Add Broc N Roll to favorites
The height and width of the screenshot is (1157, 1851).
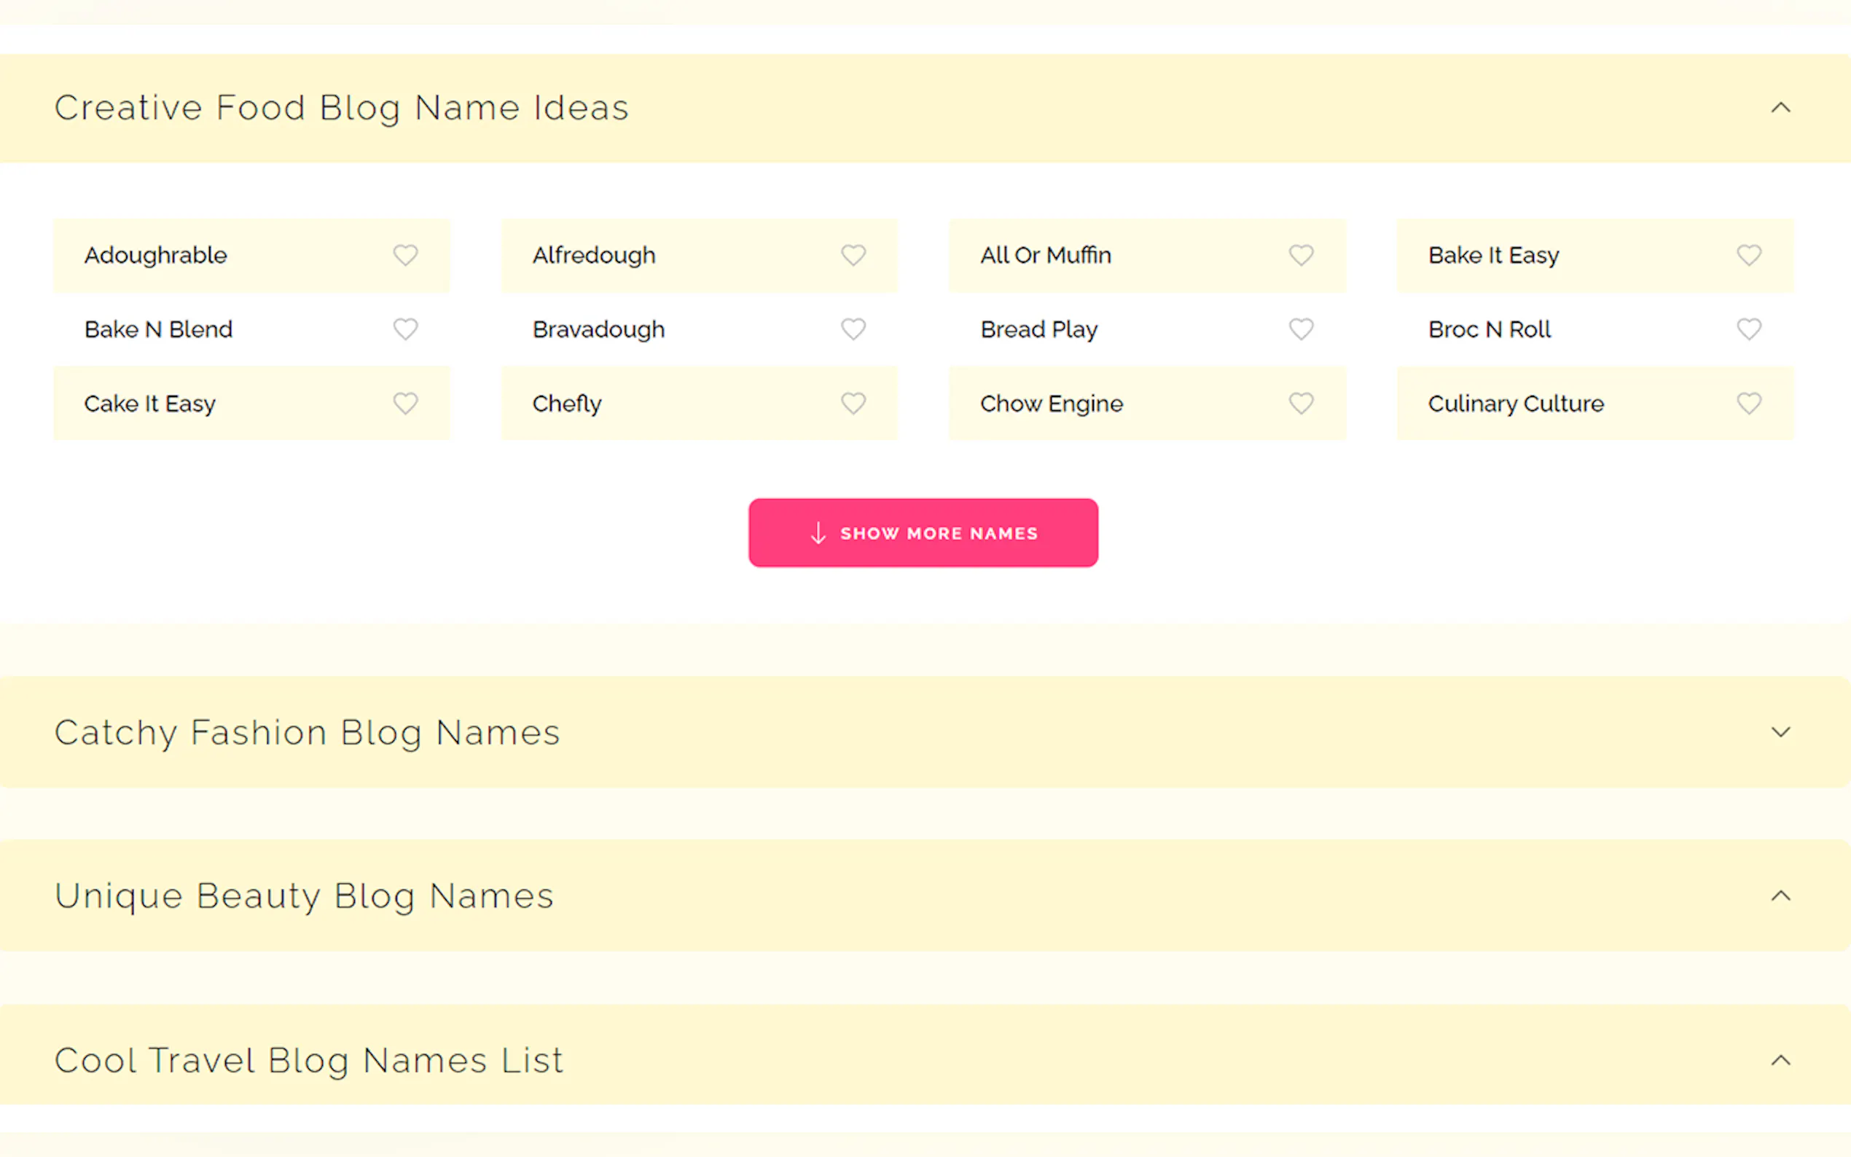tap(1748, 329)
